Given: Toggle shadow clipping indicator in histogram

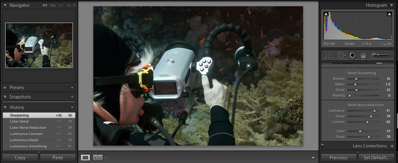Looking at the screenshot, I should click(326, 14).
